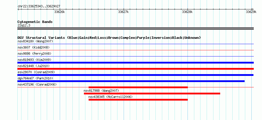Click the nsv819493 (Kim2009) label

coord(34,60)
